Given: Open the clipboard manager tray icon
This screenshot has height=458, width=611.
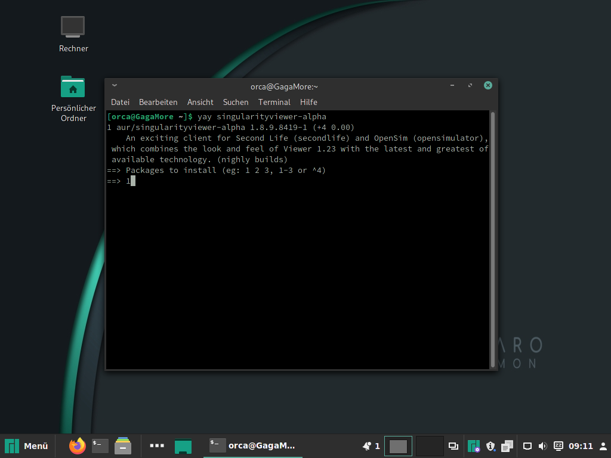Looking at the screenshot, I should [x=507, y=446].
